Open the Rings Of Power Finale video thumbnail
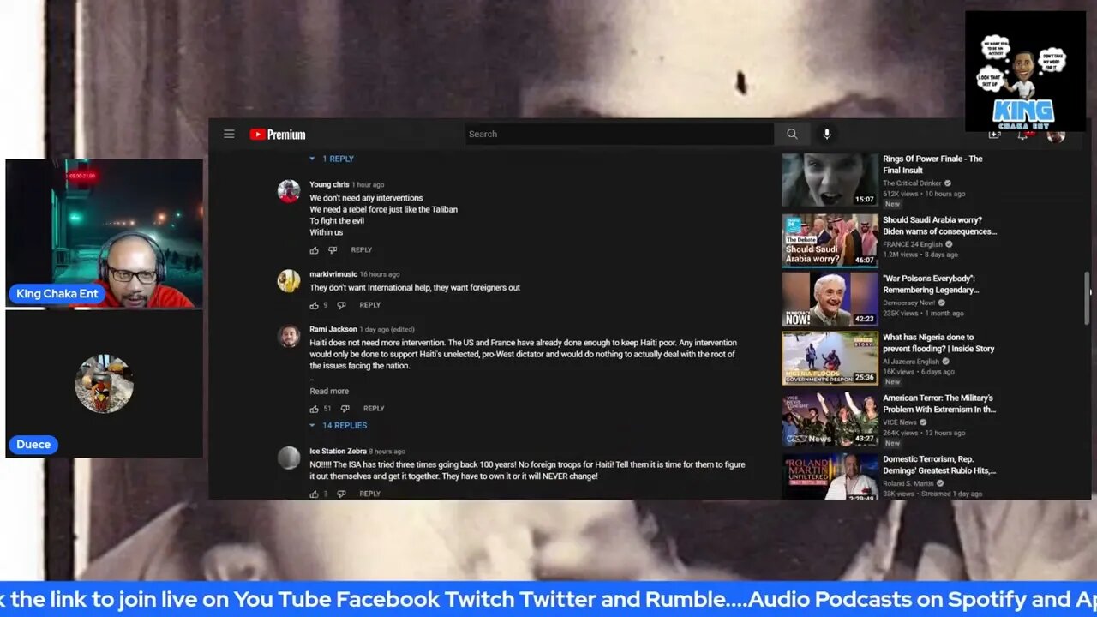The image size is (1097, 617). (x=830, y=180)
